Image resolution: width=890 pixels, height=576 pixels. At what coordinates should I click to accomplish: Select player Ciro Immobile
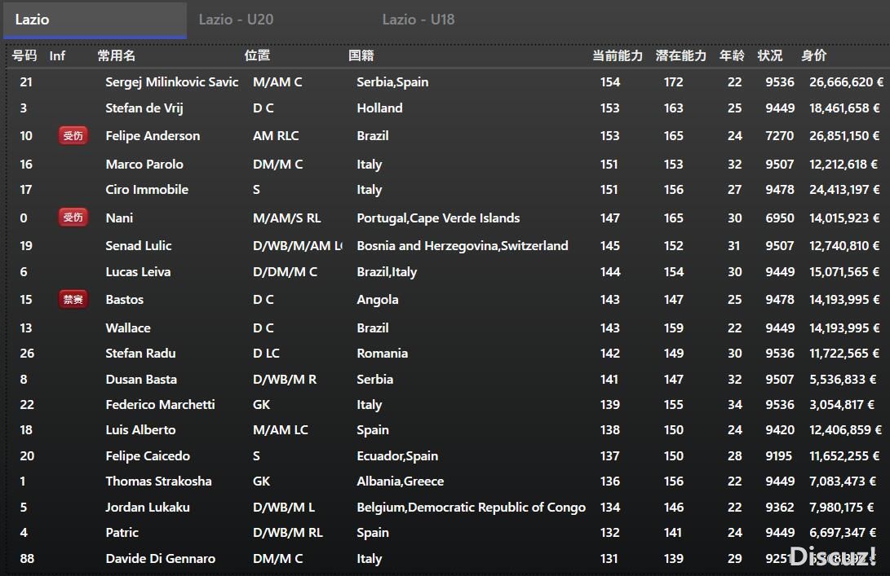147,190
